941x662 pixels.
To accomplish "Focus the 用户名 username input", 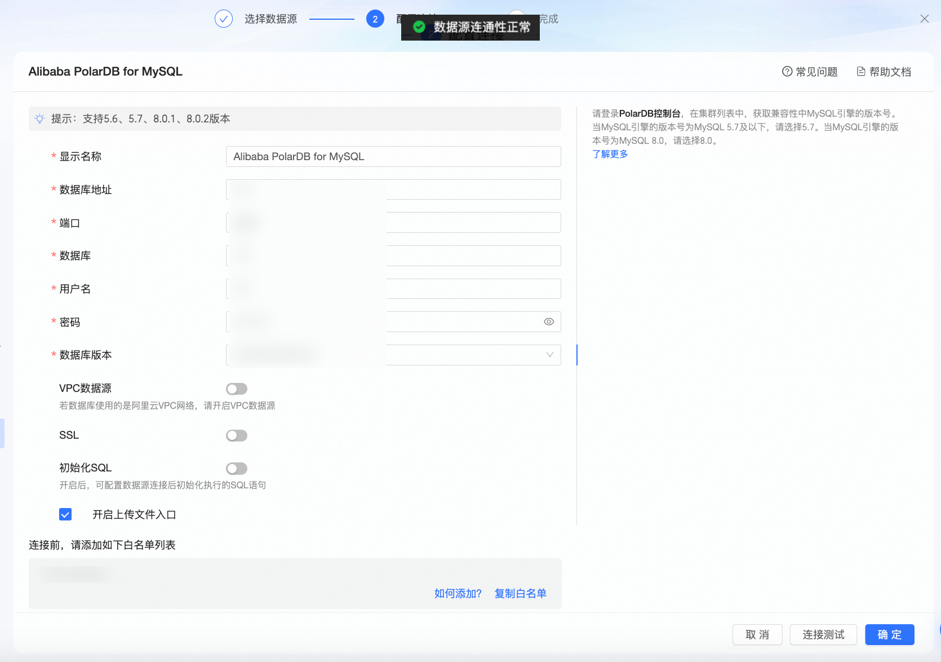I will tap(393, 289).
